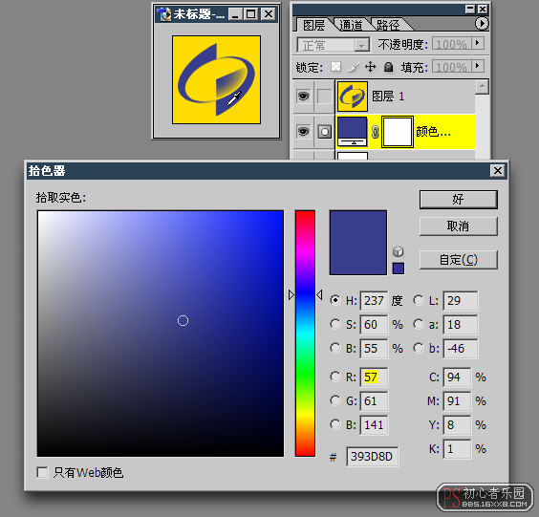
Task: Click the web-safe color cube warning icon
Action: (x=399, y=251)
